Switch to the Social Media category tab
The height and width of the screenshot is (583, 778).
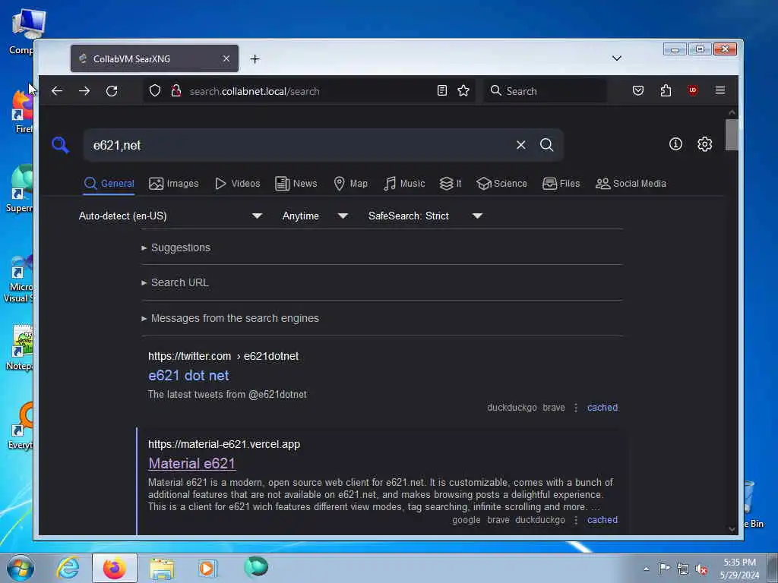point(631,184)
